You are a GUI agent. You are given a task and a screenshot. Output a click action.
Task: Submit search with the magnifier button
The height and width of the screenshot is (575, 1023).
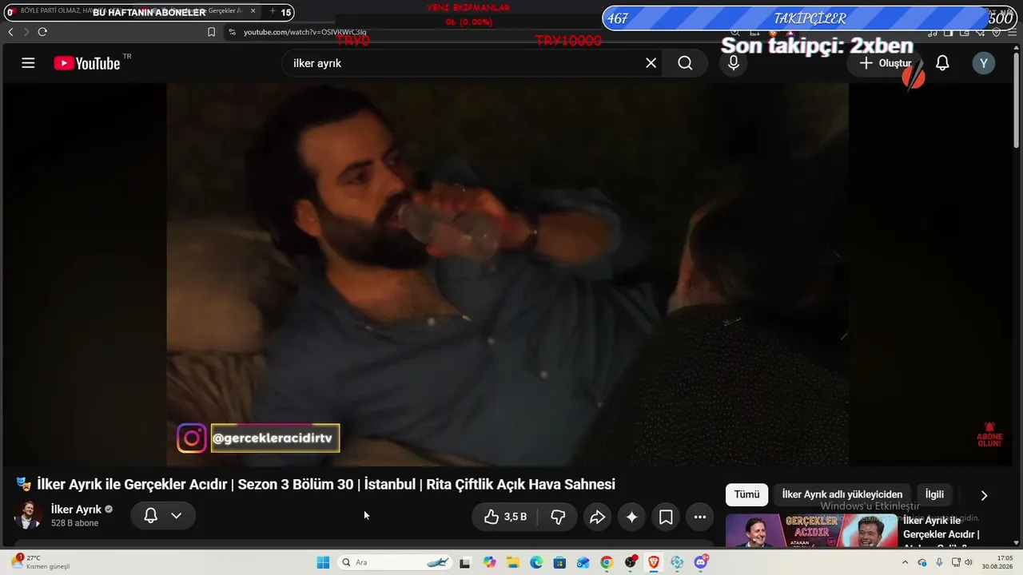tap(685, 63)
